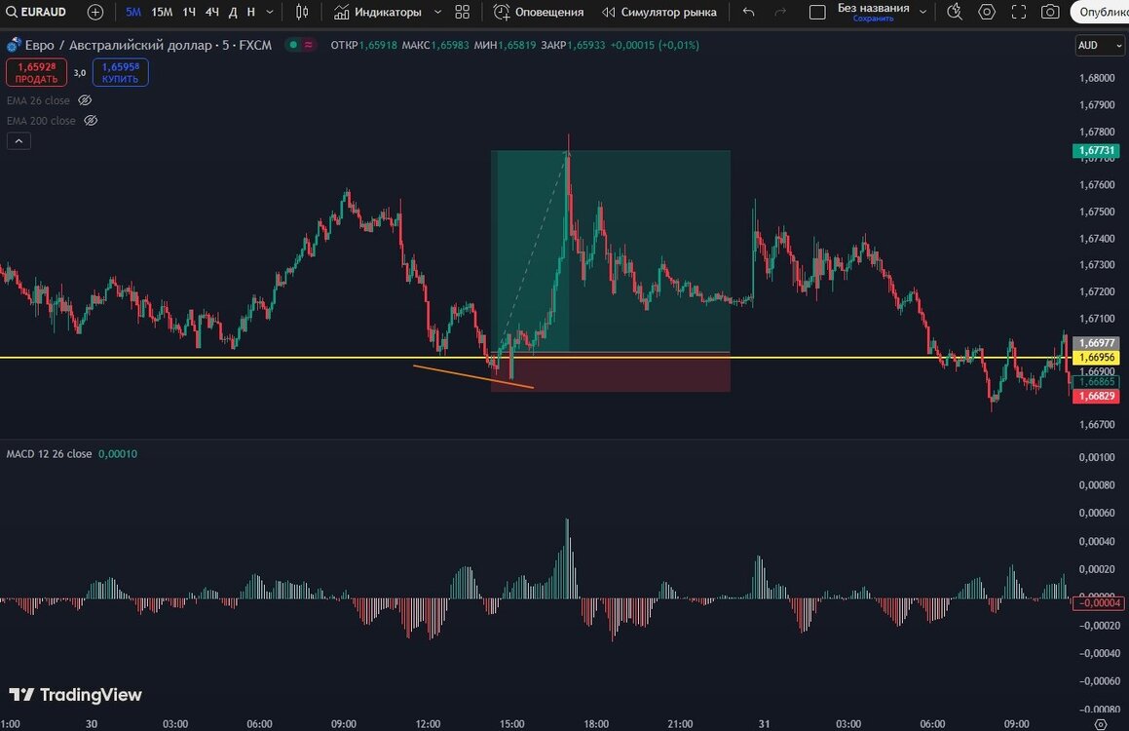Open the candlestick chart type selector
This screenshot has height=731, width=1129.
(302, 12)
